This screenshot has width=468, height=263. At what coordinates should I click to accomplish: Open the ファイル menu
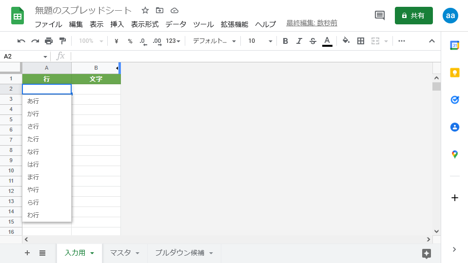tap(48, 24)
